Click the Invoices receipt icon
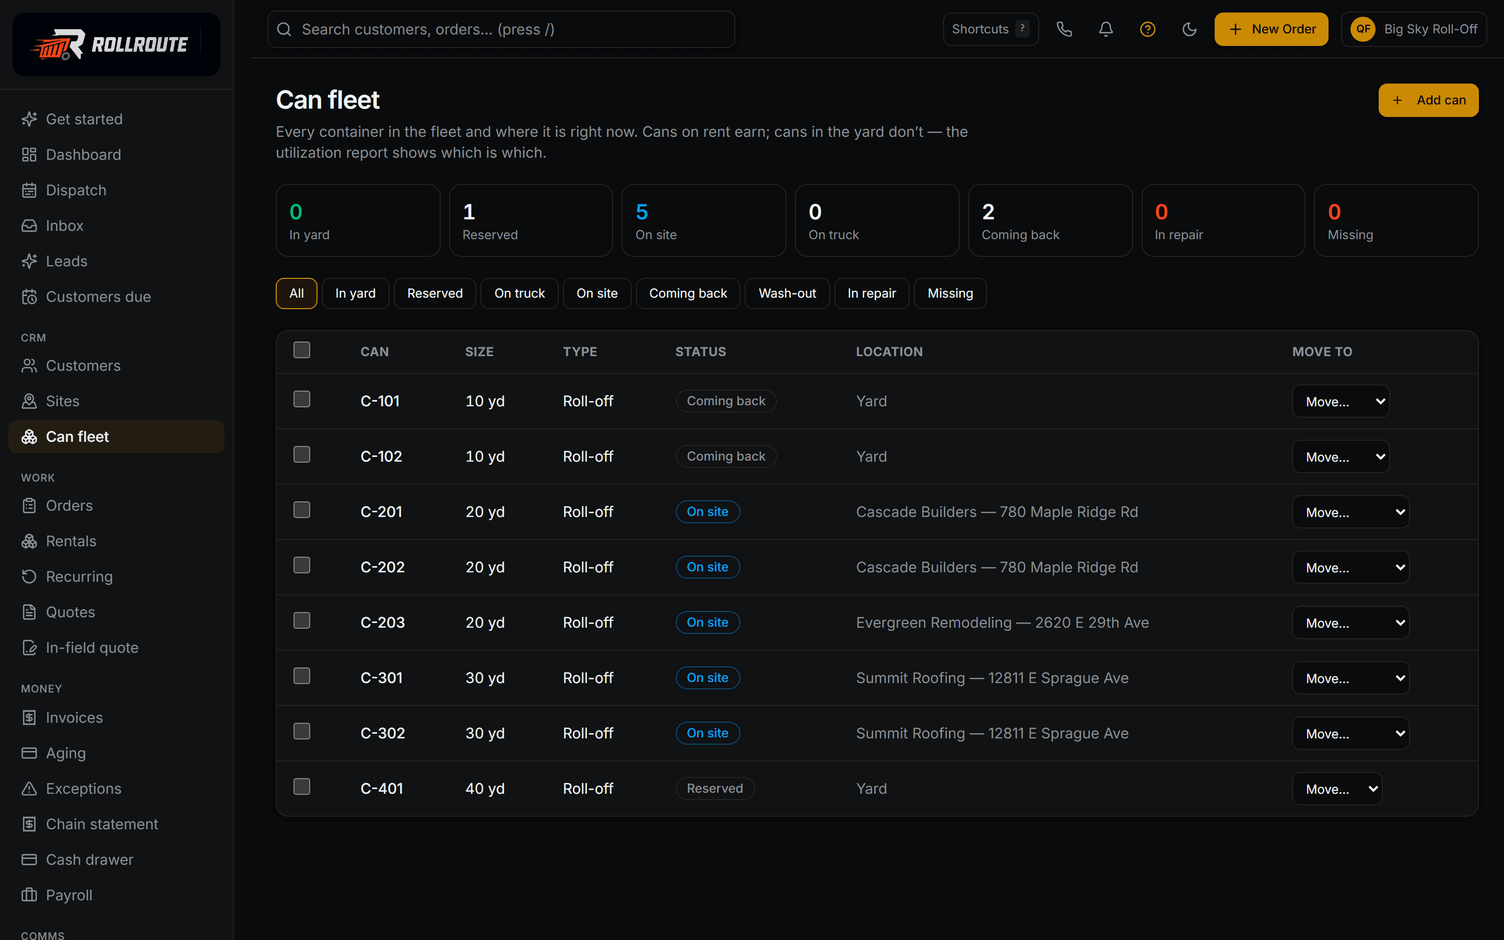Screen dimensions: 1504x940 29,717
